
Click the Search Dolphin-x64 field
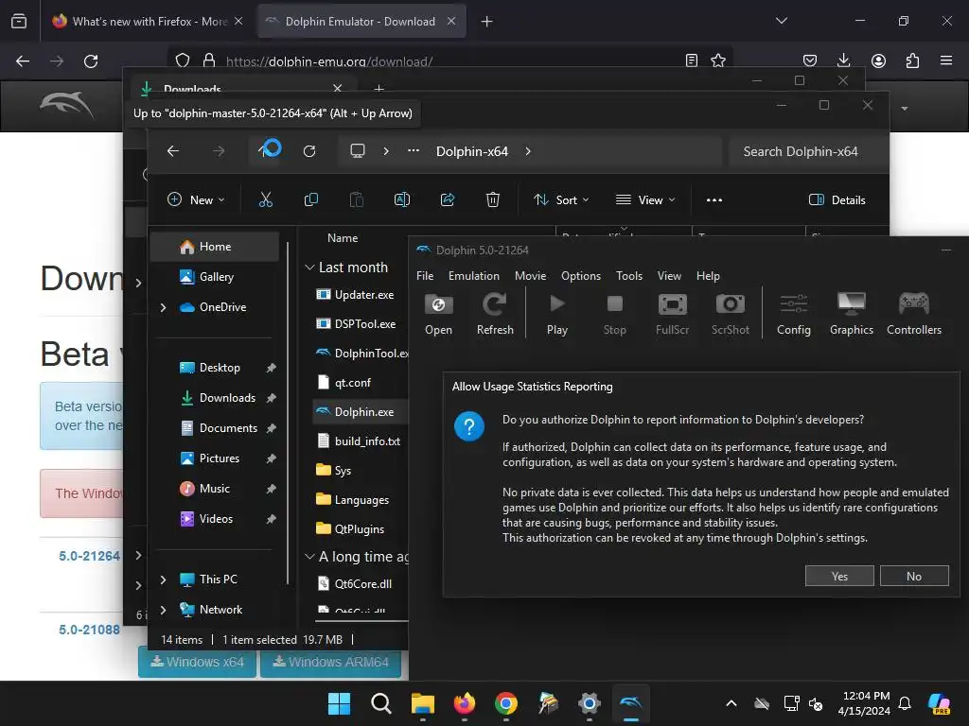tap(807, 151)
